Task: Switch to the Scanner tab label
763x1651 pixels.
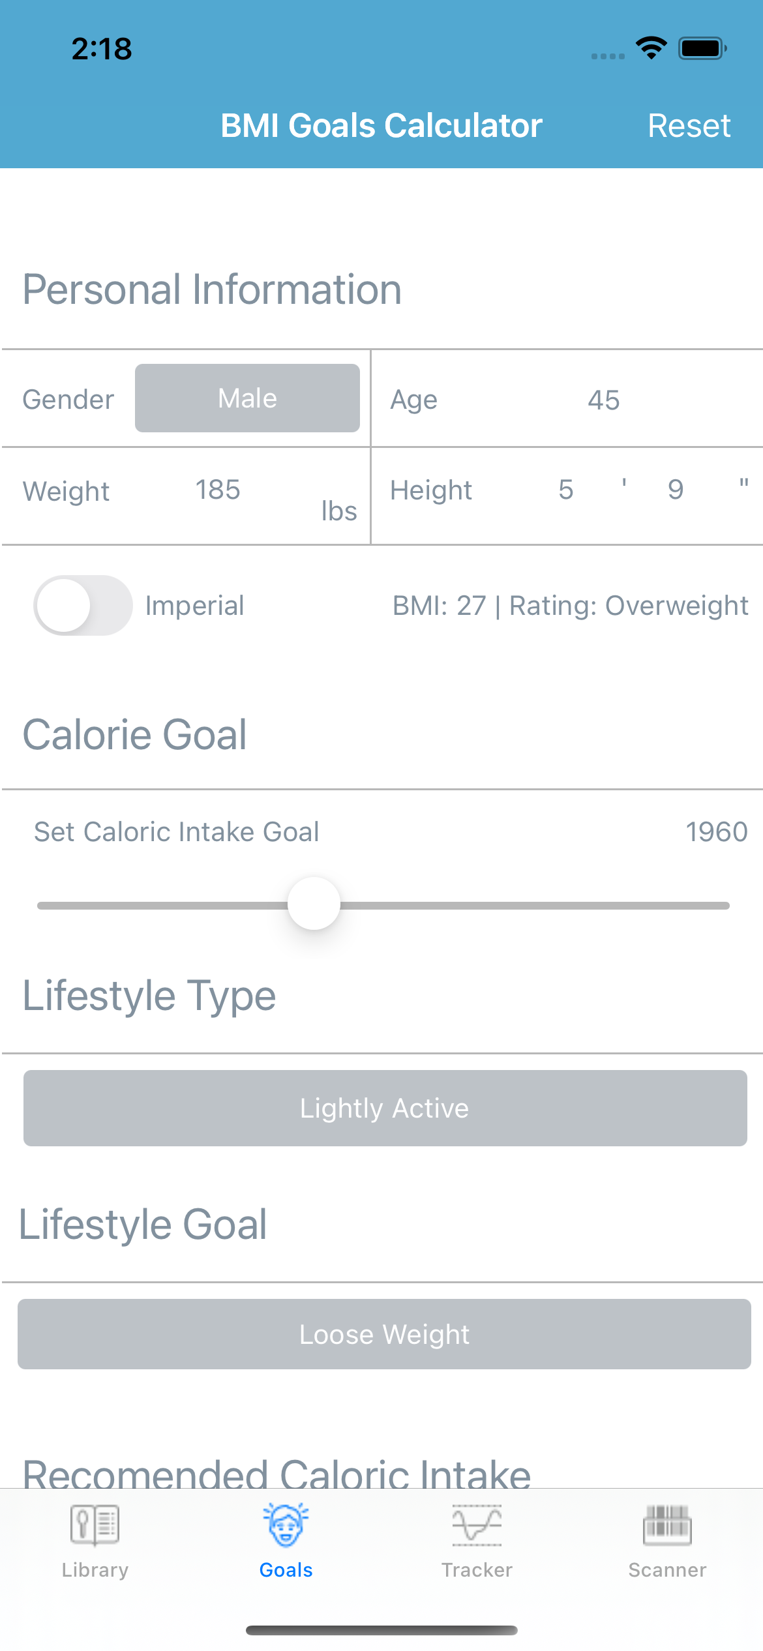Action: tap(667, 1570)
